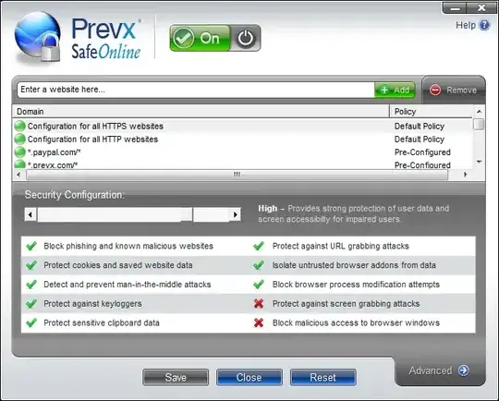Save the configuration with Save button
499x401 pixels.
coord(176,378)
